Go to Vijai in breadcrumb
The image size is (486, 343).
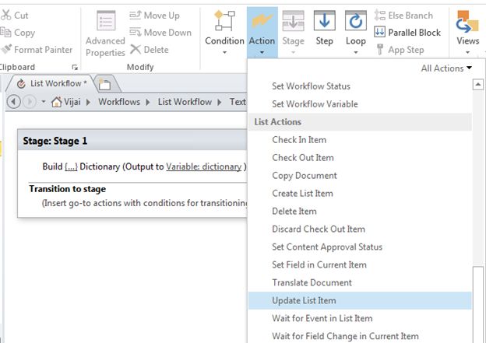72,102
